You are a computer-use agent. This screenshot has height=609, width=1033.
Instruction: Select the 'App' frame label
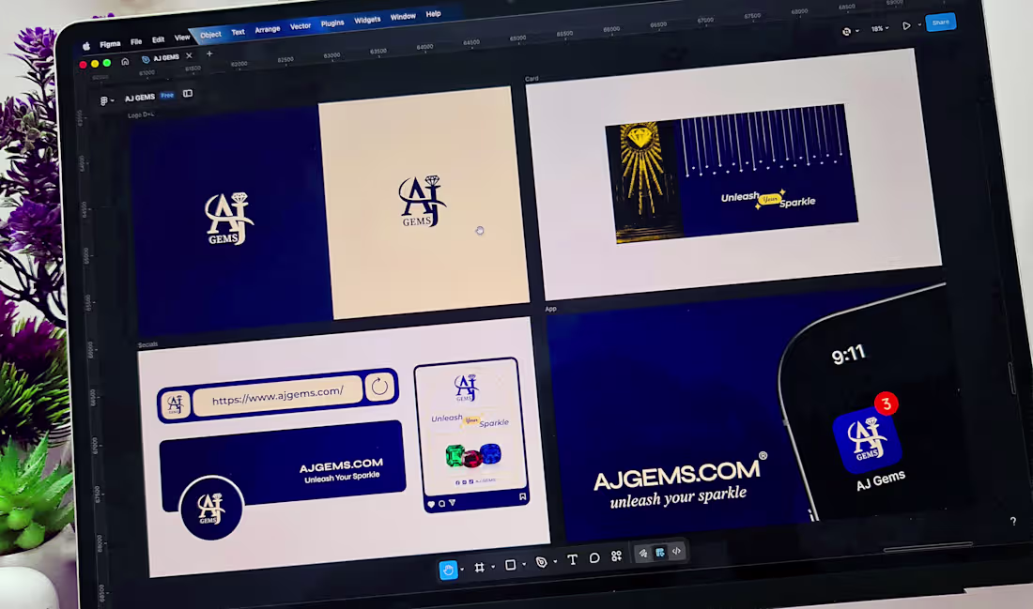pyautogui.click(x=550, y=309)
